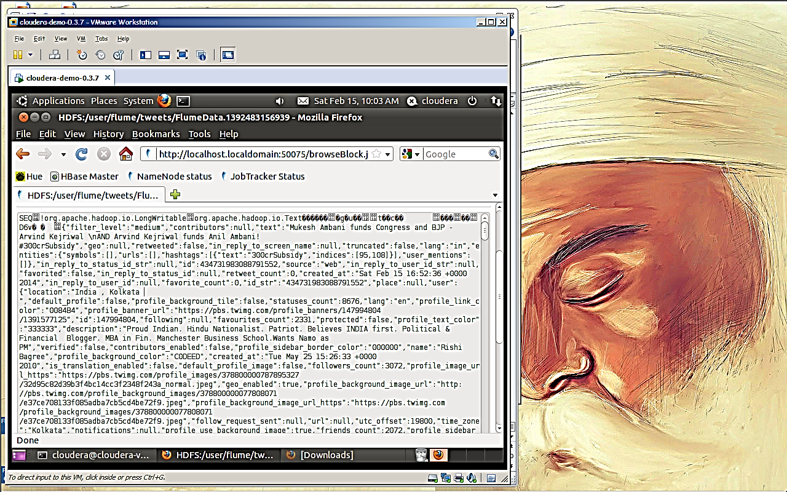787x492 pixels.
Task: Send Ctrl+Alt+Del using the VMware toolbar icon
Action: 54,55
